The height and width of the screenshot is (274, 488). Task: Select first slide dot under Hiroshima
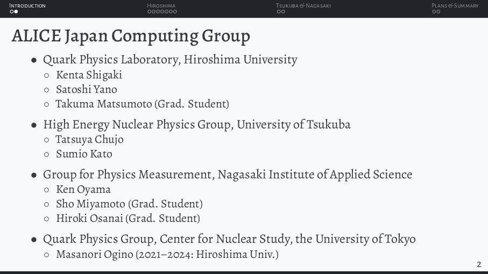click(150, 11)
